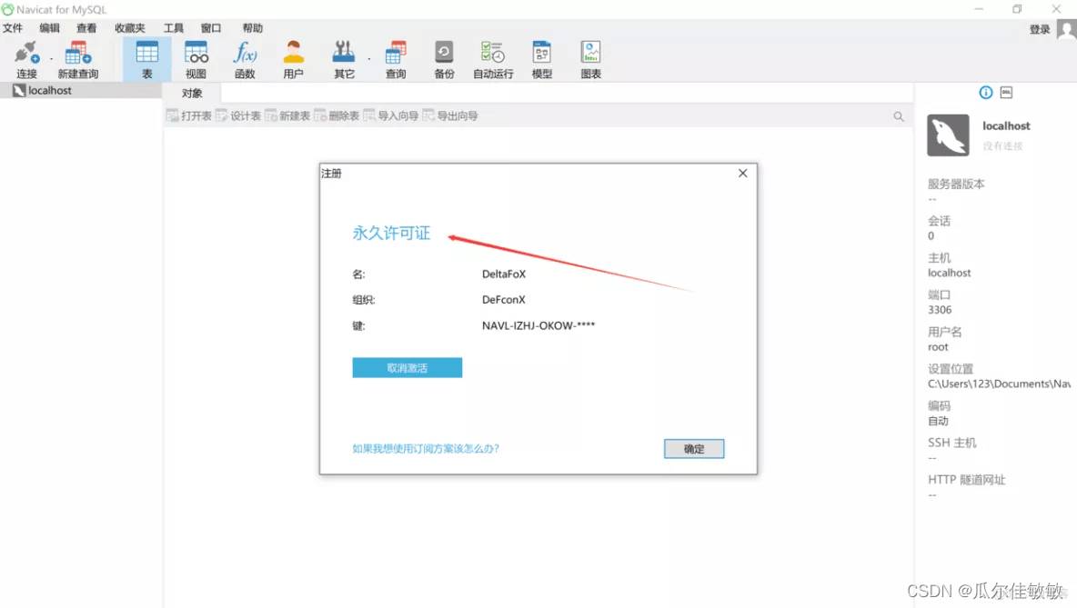The image size is (1077, 608).
Task: Click the 新建表 new table button
Action: (x=287, y=116)
